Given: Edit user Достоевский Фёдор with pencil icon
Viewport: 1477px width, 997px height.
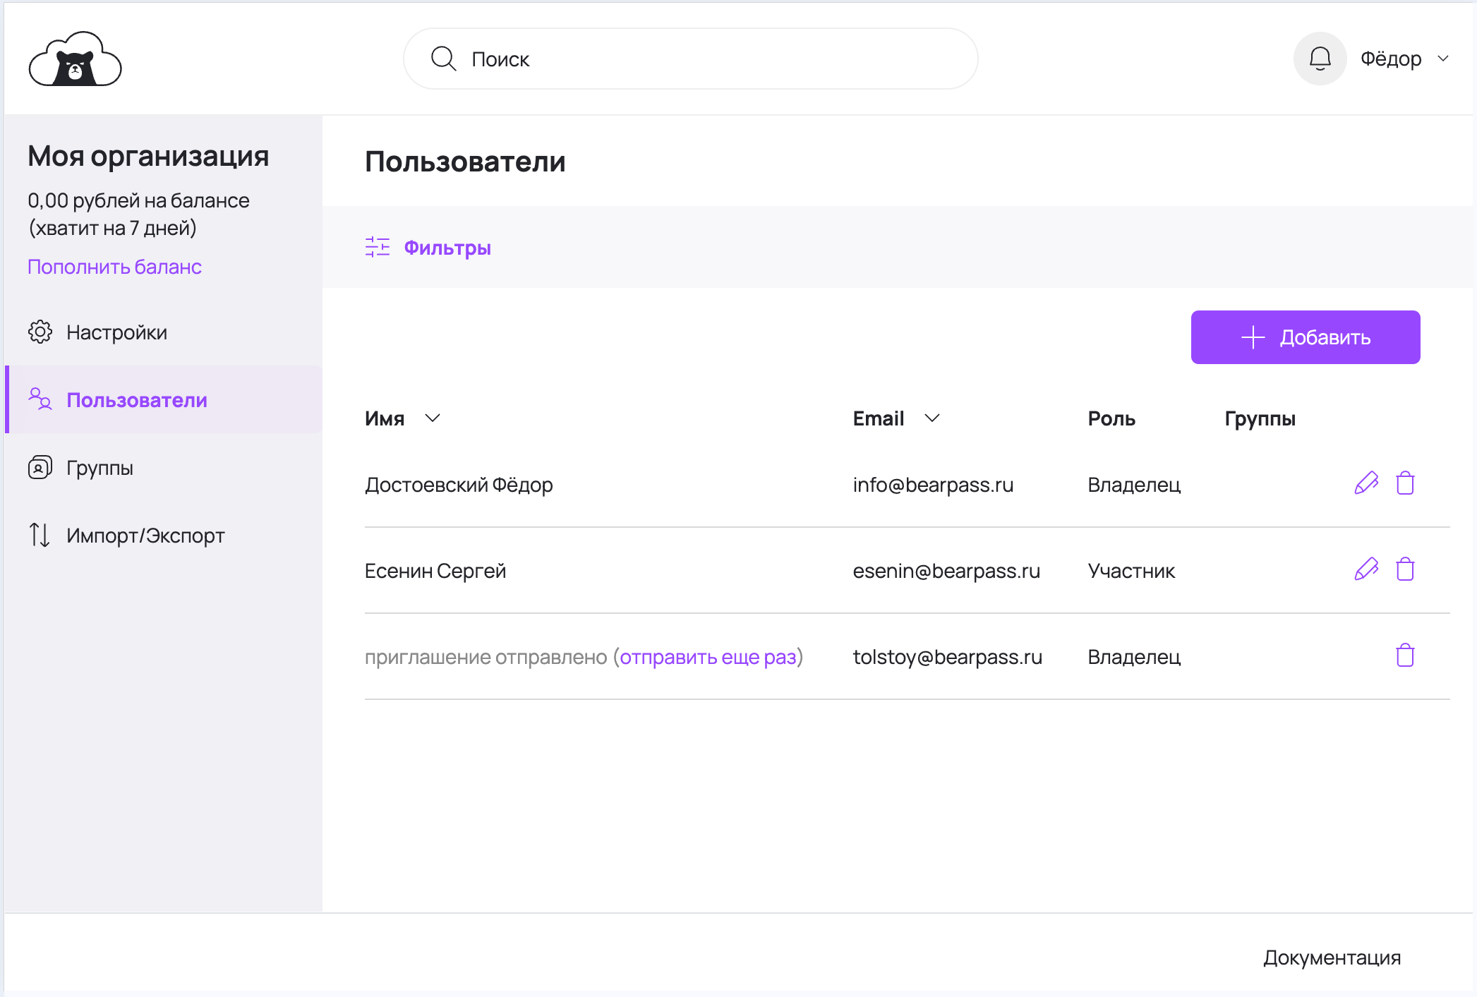Looking at the screenshot, I should click(1366, 483).
